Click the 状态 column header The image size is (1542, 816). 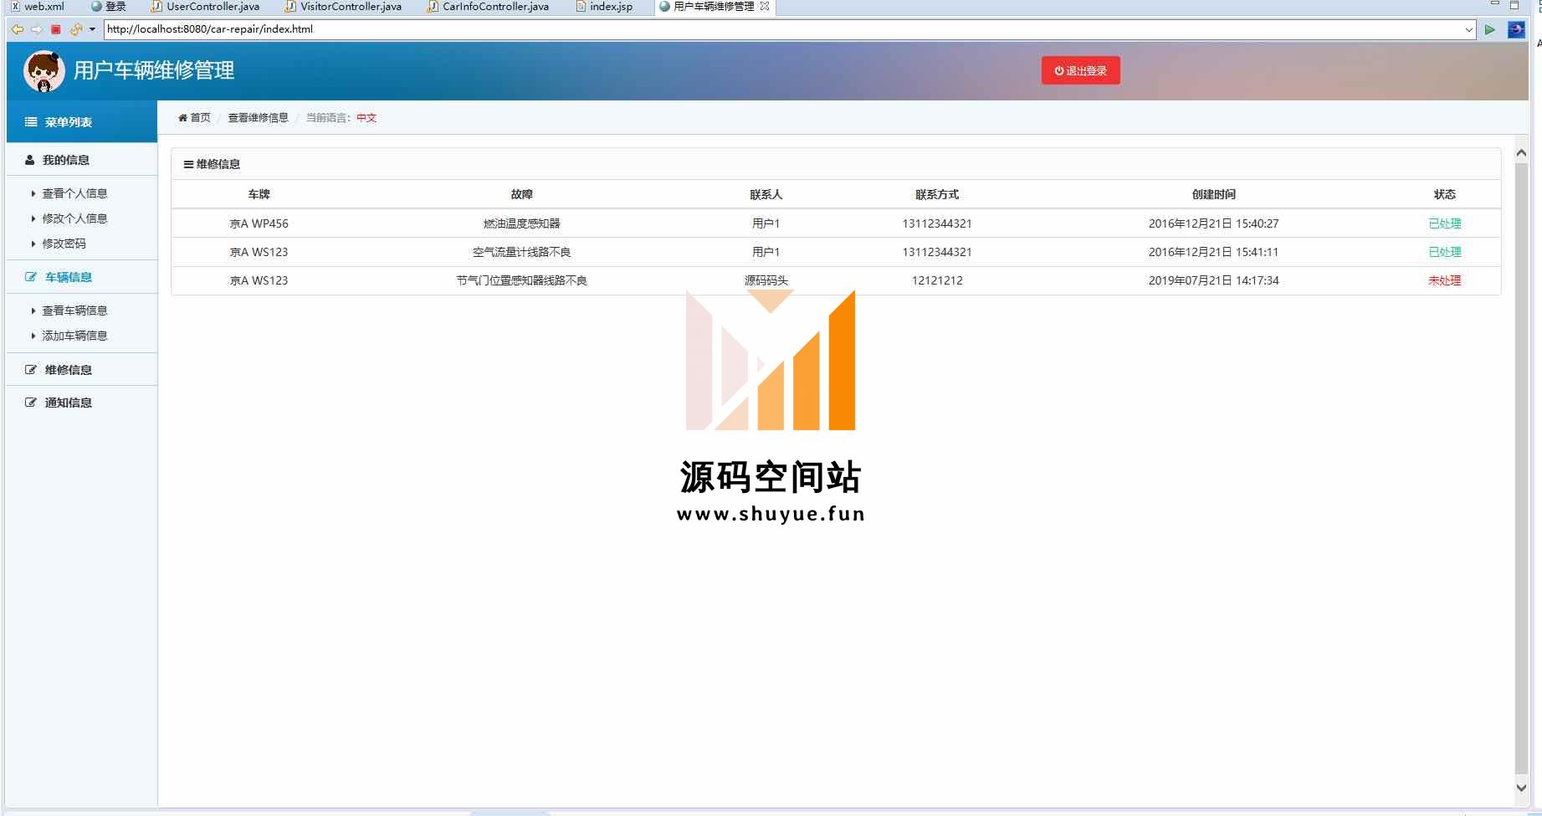(x=1444, y=194)
